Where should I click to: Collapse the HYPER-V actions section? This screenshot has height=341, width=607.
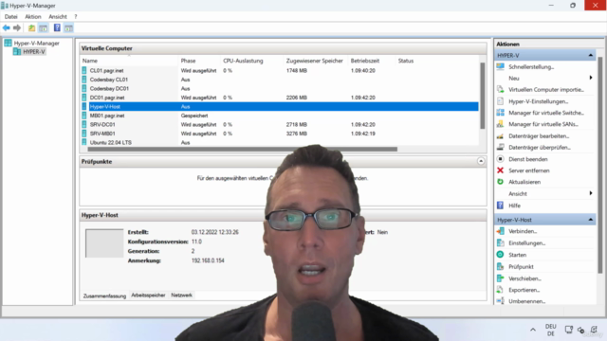tap(590, 55)
